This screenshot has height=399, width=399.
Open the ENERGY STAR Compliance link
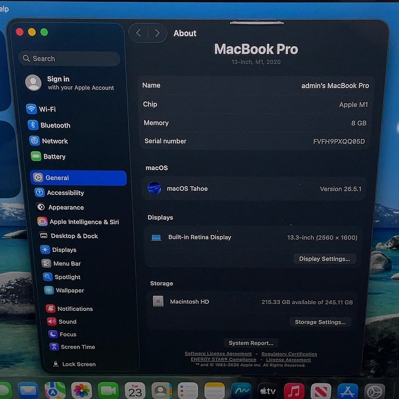pyautogui.click(x=223, y=359)
